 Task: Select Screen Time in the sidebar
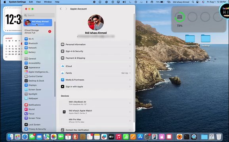click(x=32, y=118)
